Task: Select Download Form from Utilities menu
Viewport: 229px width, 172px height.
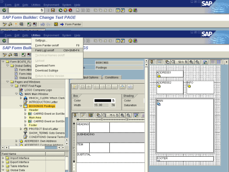Action: click(45, 65)
